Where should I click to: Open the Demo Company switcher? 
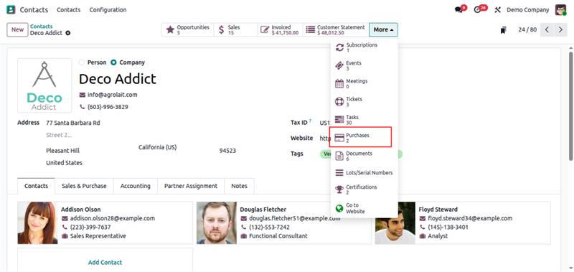(x=527, y=10)
